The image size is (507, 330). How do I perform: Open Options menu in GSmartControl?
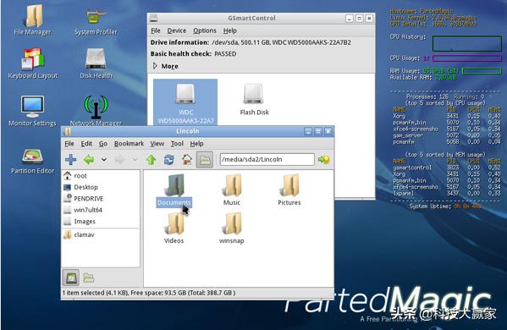click(205, 30)
